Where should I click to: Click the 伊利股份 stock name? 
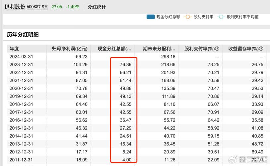pos(14,7)
